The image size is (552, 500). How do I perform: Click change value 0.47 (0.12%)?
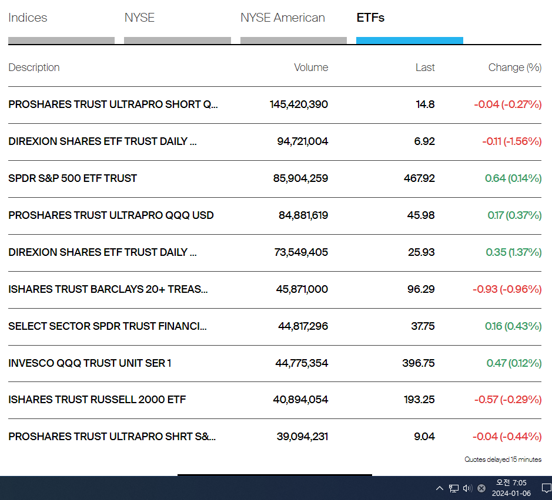point(514,363)
